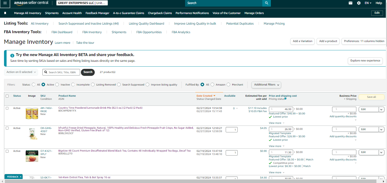Open the mail messages icon
The width and height of the screenshot is (387, 183).
pyautogui.click(x=350, y=3)
